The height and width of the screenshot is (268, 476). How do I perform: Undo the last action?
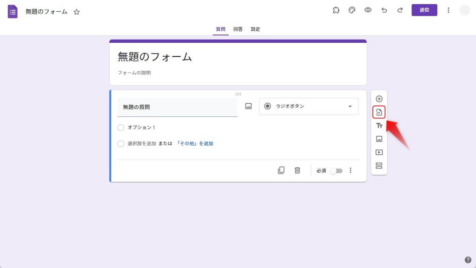pos(384,10)
